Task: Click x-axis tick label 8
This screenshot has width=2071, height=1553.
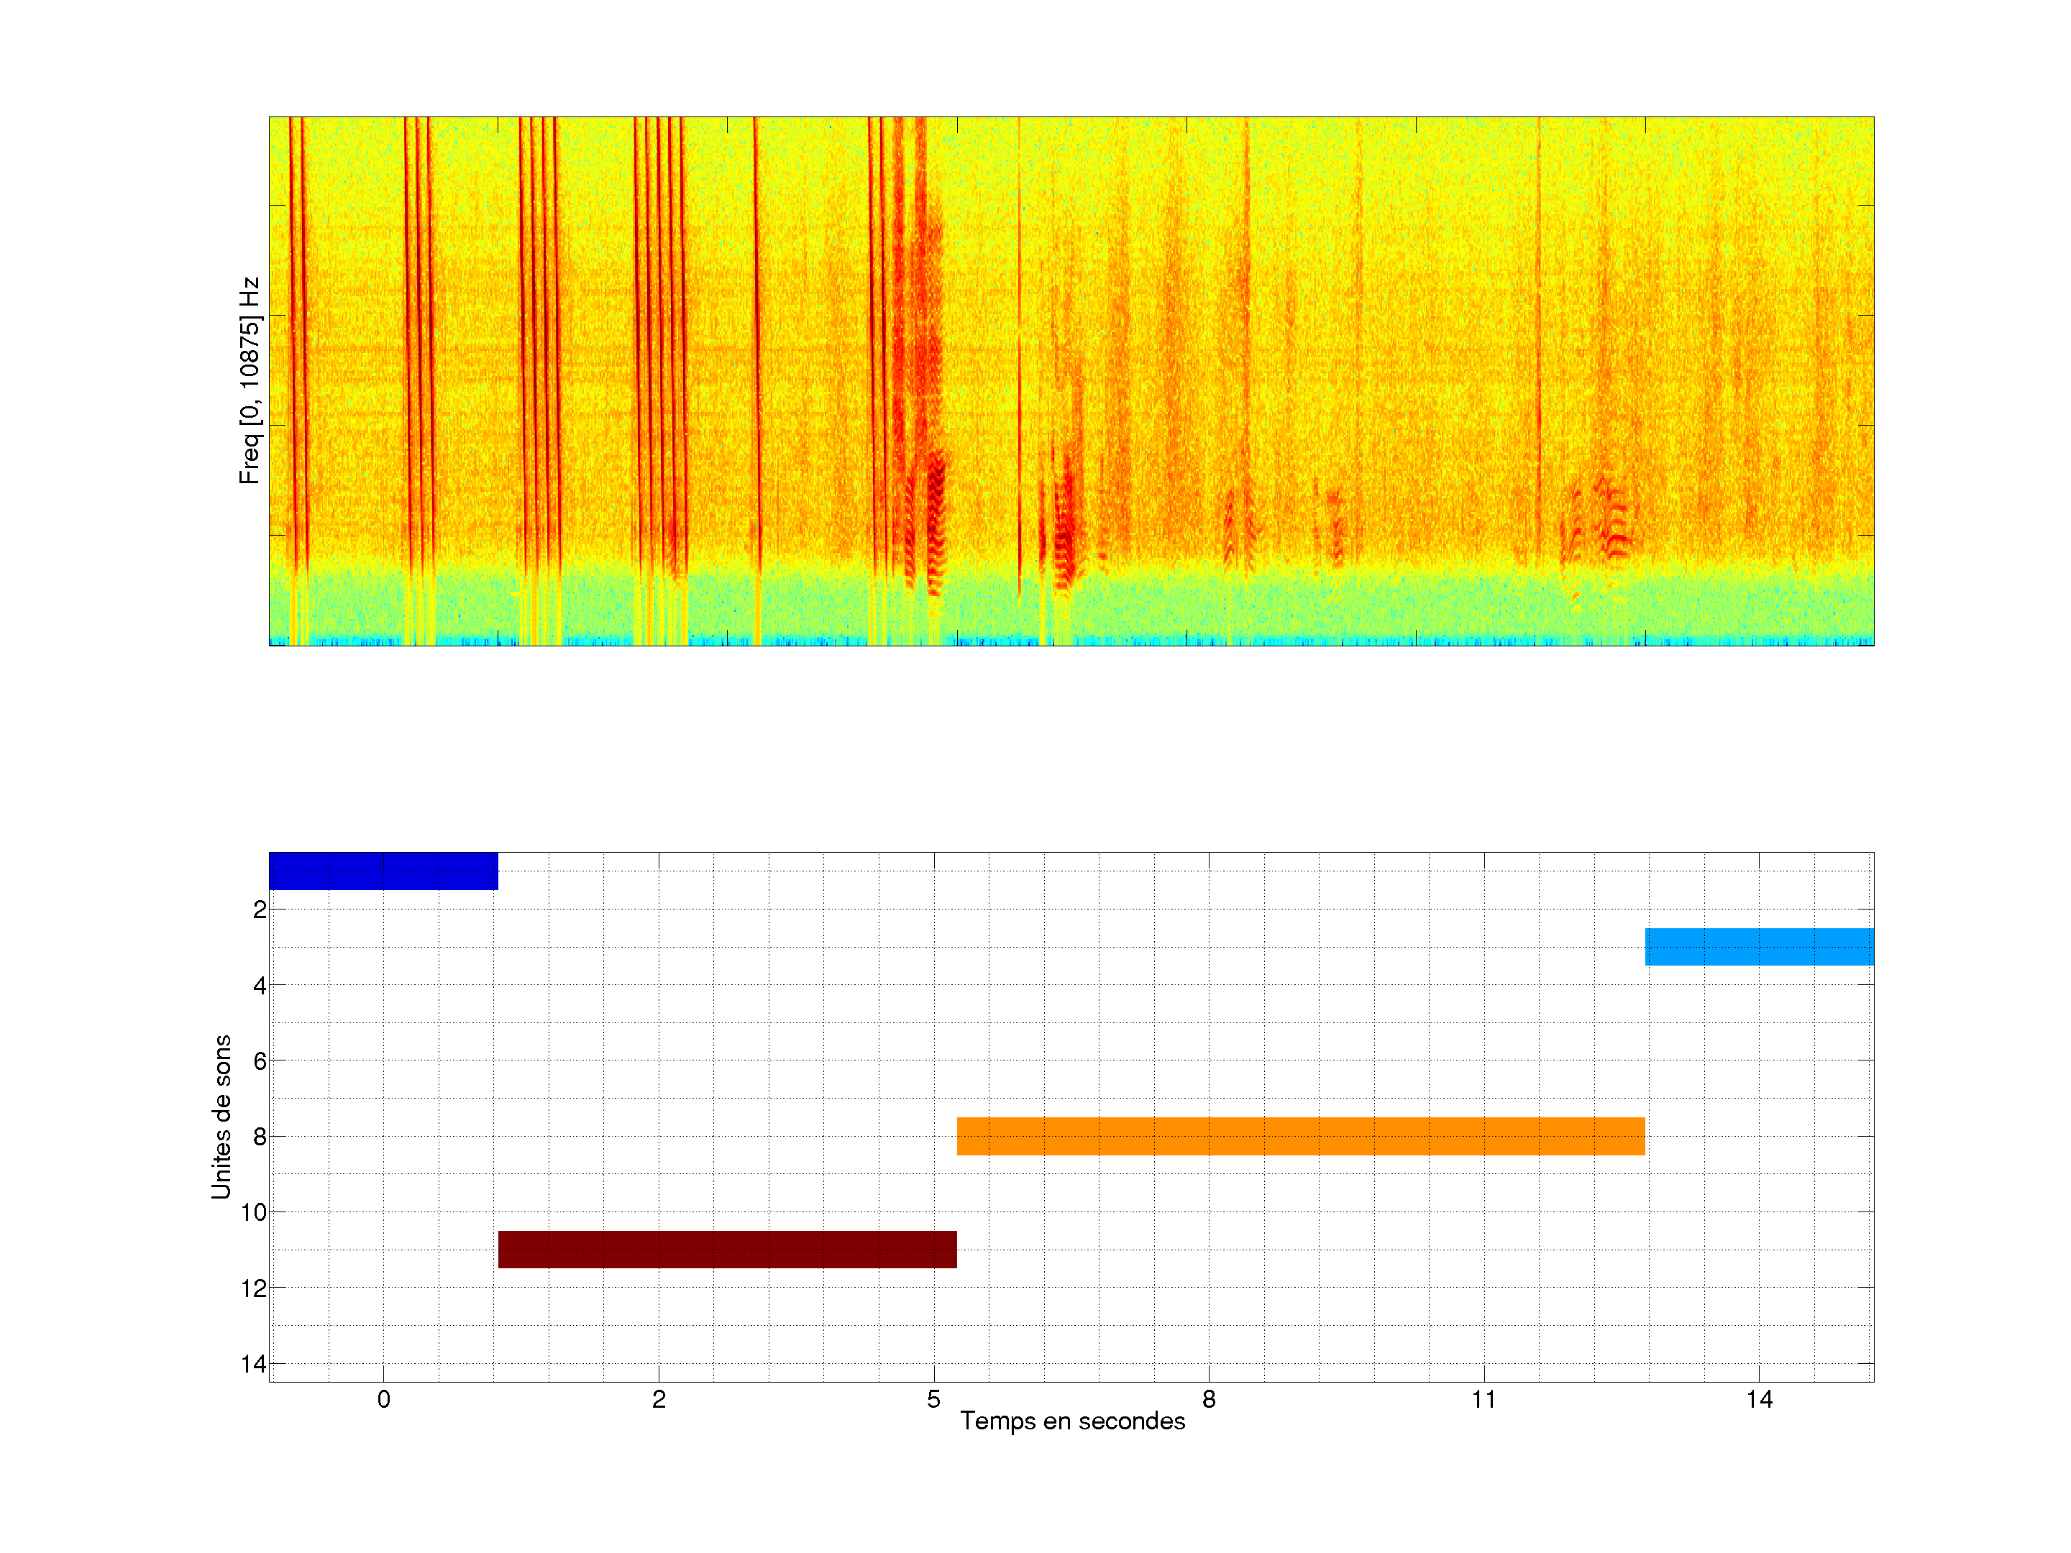Action: point(1209,1399)
